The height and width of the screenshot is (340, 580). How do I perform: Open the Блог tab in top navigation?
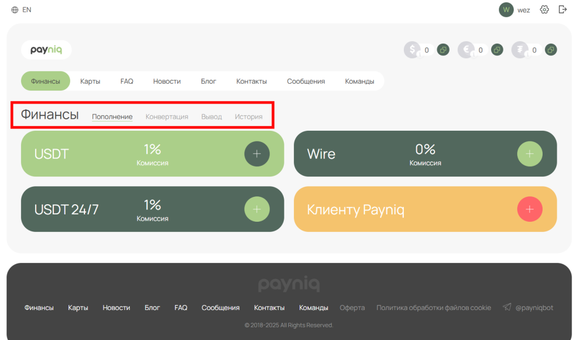pyautogui.click(x=208, y=81)
